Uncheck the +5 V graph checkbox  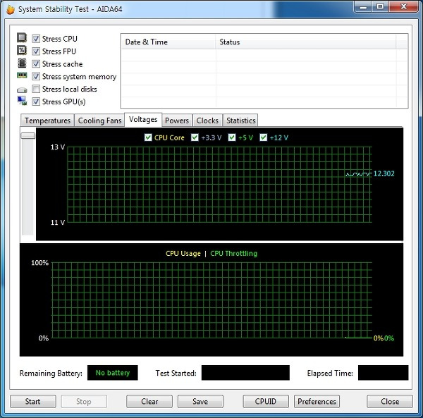pos(232,137)
